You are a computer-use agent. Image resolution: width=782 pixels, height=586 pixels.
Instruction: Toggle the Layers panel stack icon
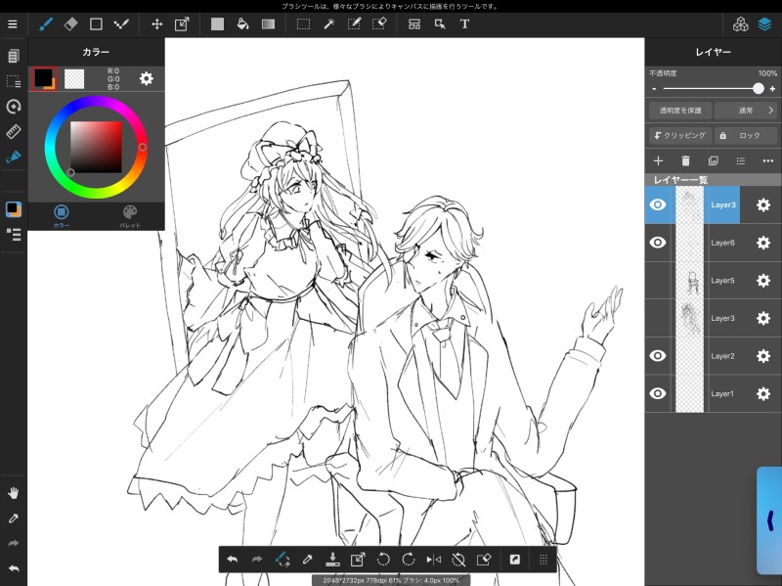(x=765, y=23)
